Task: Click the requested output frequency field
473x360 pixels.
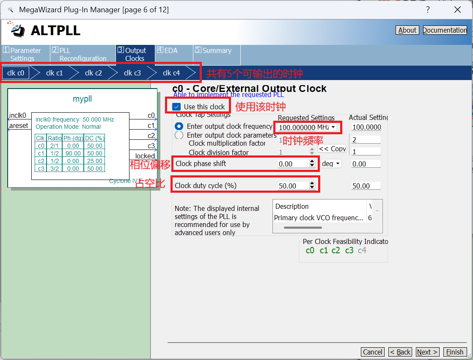Action: pyautogui.click(x=296, y=127)
